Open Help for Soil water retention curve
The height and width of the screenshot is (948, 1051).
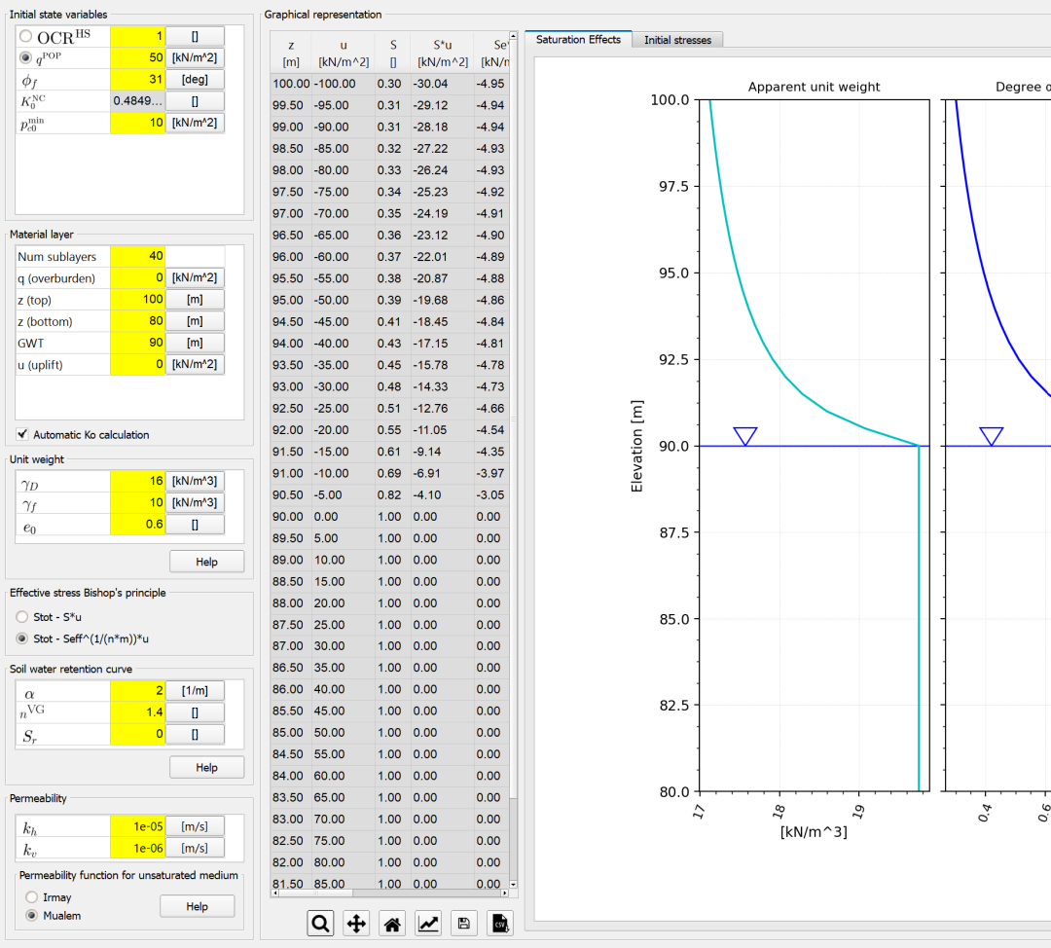206,768
